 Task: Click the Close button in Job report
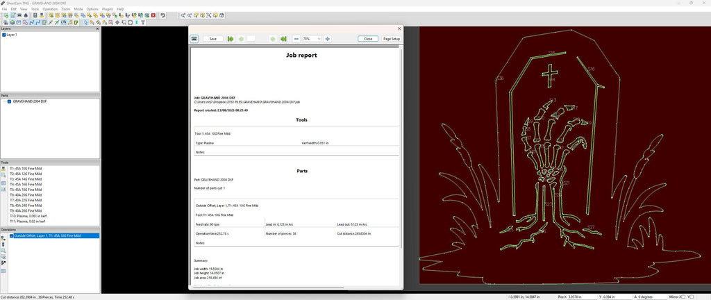[368, 39]
